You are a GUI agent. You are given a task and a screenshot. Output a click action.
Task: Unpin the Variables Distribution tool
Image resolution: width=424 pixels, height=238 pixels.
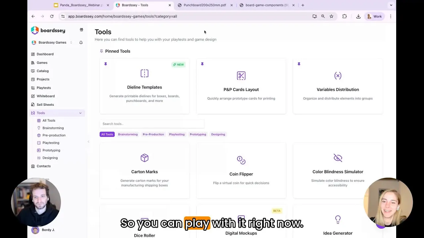pos(299,64)
